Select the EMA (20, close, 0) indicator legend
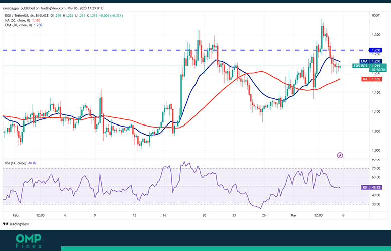This screenshot has width=391, height=251. tap(24, 25)
